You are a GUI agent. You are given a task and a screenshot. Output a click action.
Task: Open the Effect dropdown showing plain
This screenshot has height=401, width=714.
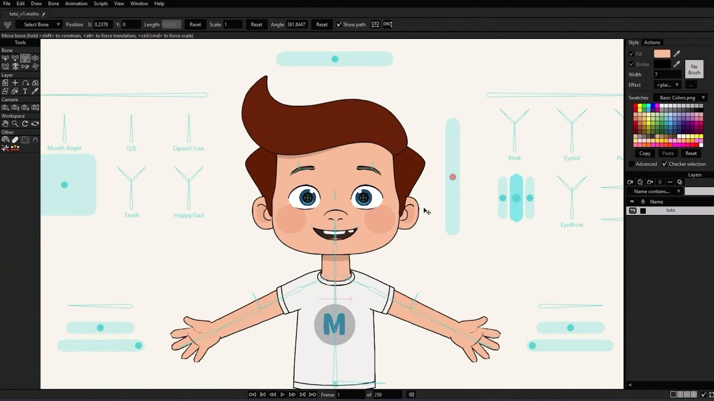(x=668, y=85)
